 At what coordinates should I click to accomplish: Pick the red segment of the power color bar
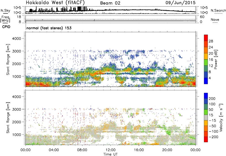206,38
